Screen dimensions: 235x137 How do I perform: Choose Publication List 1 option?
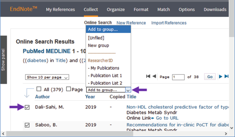click(x=105, y=75)
